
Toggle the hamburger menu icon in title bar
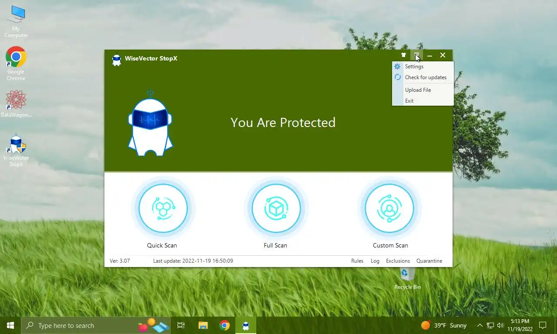[416, 55]
